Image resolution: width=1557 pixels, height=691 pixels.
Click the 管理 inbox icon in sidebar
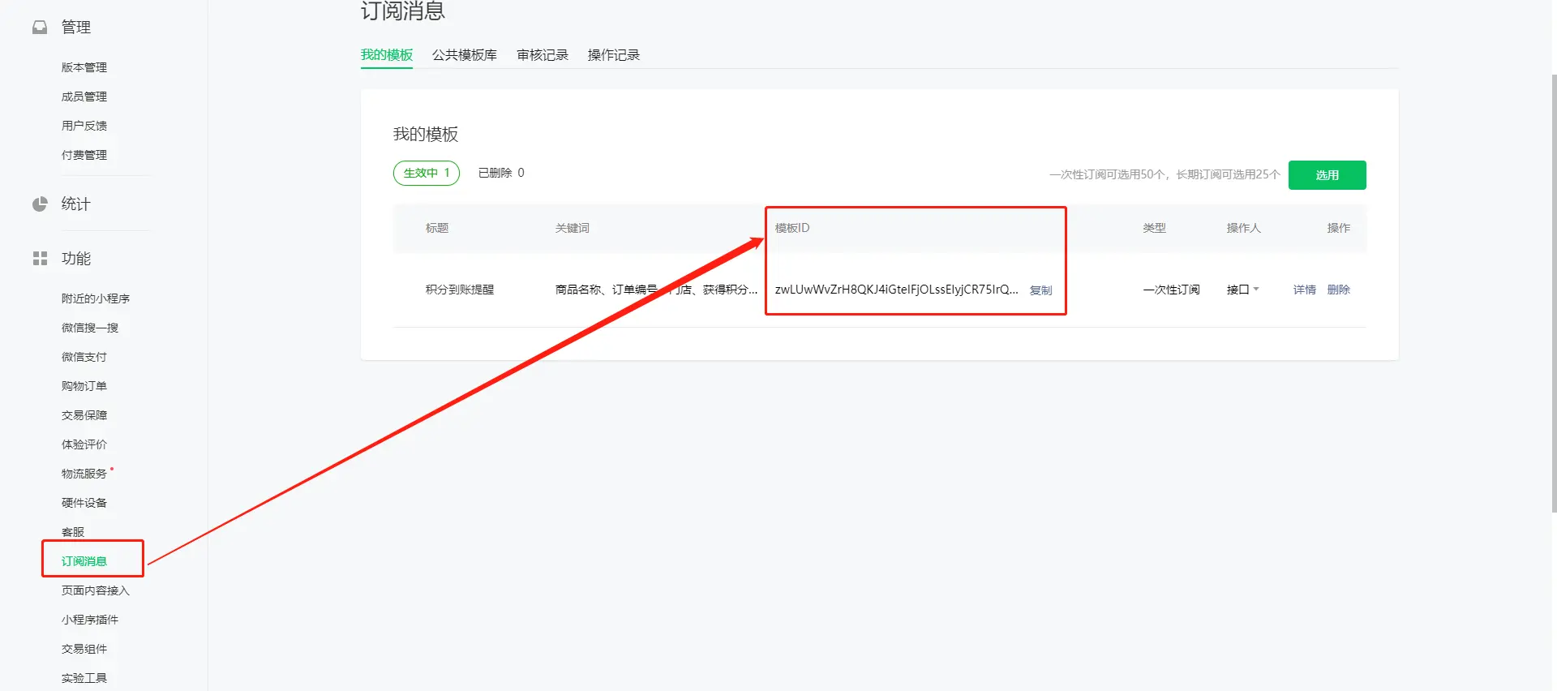(x=40, y=28)
